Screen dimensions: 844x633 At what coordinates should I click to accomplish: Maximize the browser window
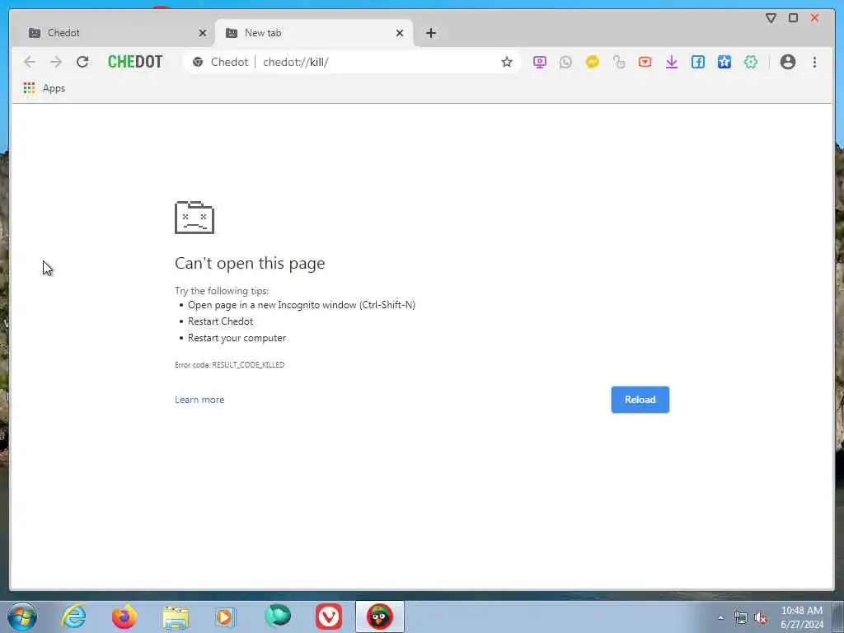(x=793, y=18)
